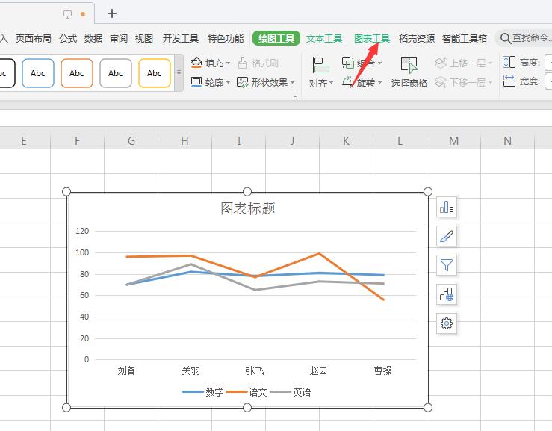This screenshot has height=431, width=552.
Task: Expand the 对齐 dropdown arrow
Action: pyautogui.click(x=331, y=83)
